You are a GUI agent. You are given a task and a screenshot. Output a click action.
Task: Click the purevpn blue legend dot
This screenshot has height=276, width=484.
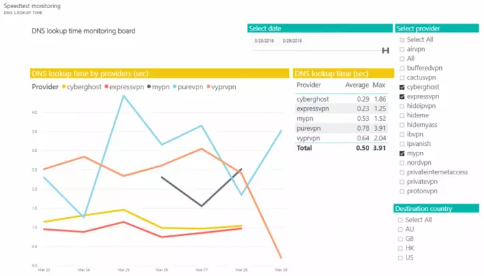tap(176, 87)
